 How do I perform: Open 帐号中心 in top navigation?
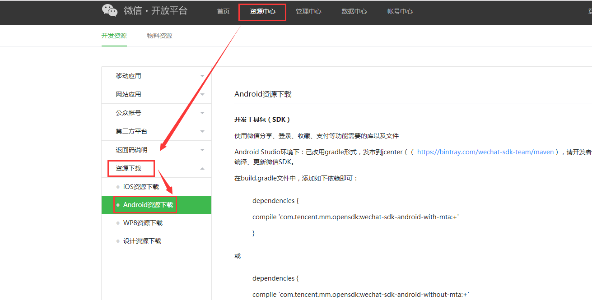400,12
